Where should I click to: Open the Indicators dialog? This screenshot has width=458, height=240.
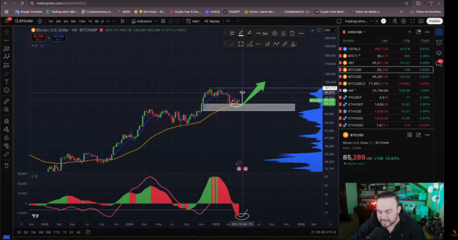pyautogui.click(x=142, y=21)
